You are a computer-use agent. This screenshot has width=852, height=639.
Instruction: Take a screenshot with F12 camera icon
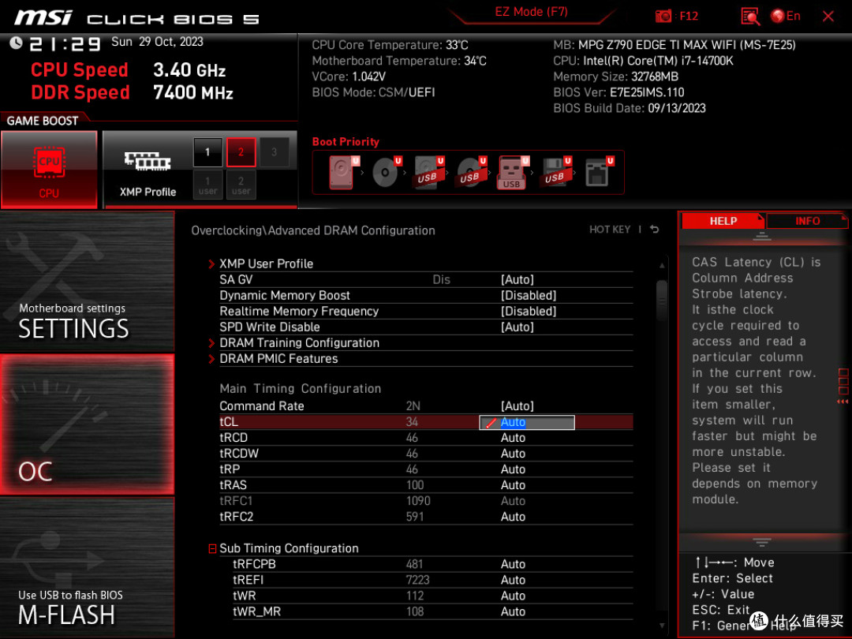click(663, 17)
